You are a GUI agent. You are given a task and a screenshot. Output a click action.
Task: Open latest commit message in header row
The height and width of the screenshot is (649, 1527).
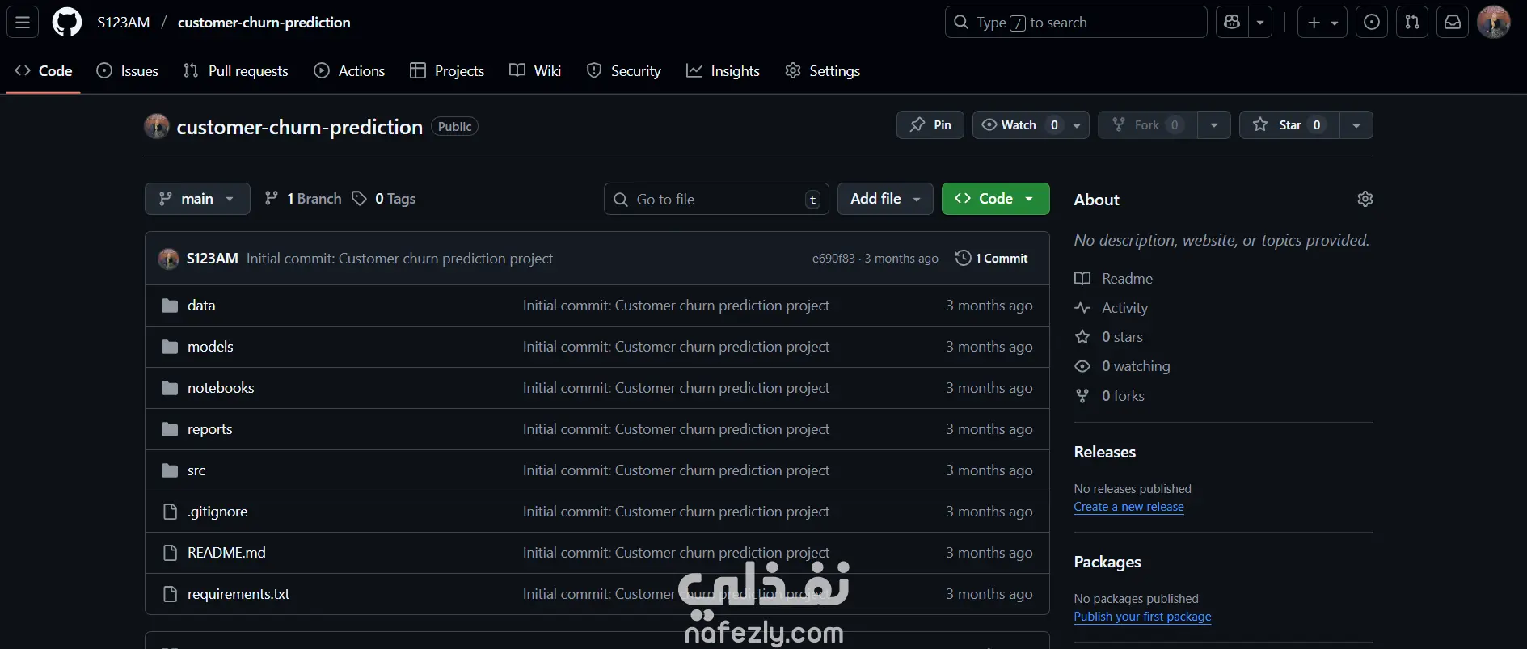click(x=399, y=259)
